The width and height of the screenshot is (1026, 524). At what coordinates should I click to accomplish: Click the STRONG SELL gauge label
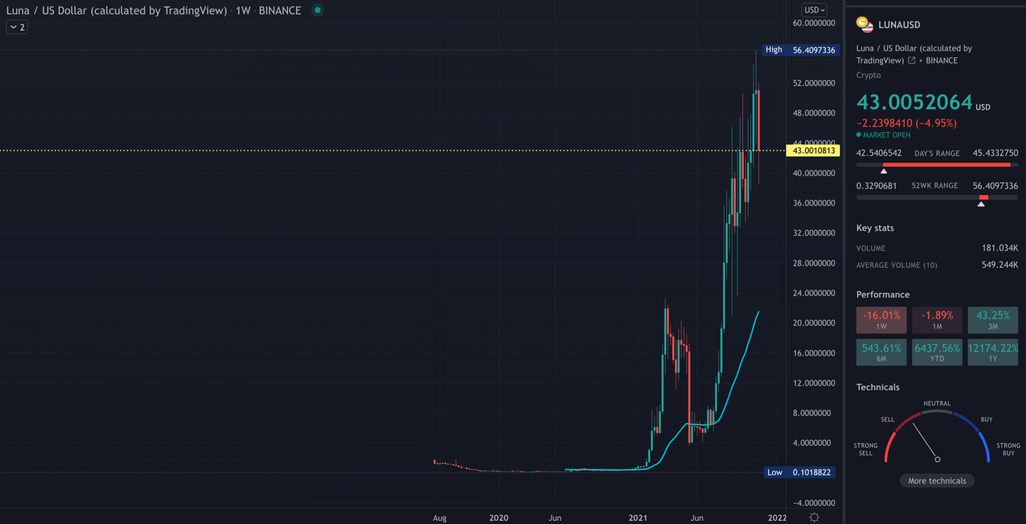point(866,449)
